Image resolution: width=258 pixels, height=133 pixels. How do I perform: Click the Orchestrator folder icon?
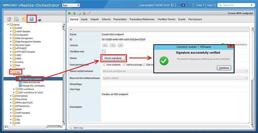coord(14,96)
